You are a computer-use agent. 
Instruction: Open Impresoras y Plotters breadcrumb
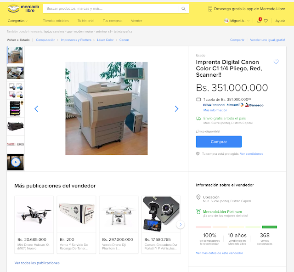point(76,40)
